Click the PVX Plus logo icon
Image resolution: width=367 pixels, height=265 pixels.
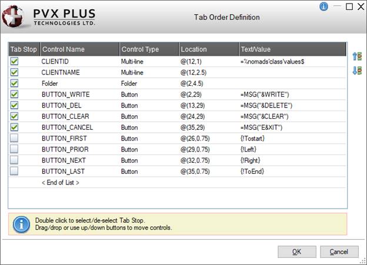14,17
